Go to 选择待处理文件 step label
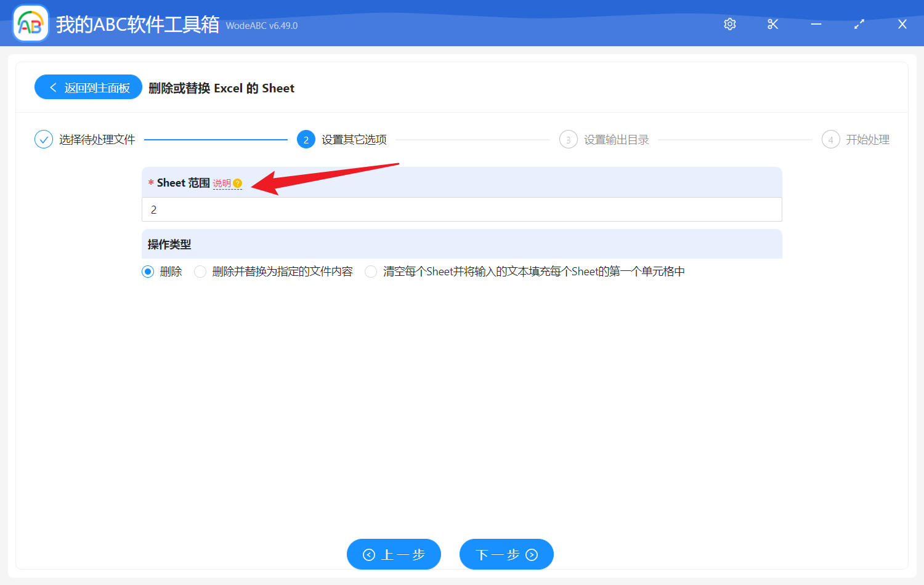Screen dimensions: 924x585 tap(97, 140)
